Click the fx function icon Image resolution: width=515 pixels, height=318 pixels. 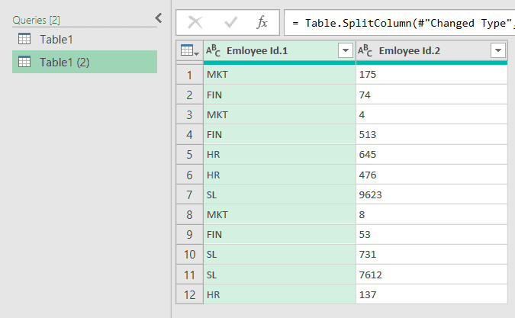[262, 23]
